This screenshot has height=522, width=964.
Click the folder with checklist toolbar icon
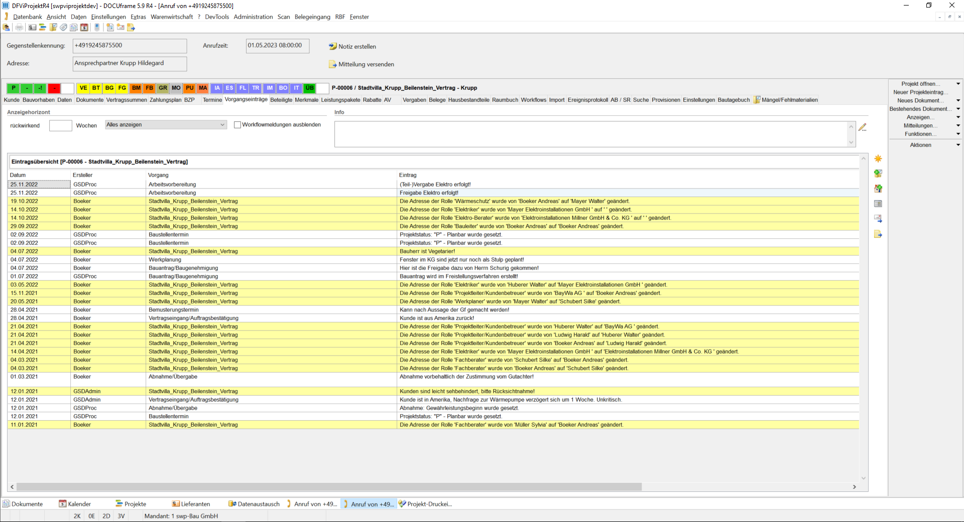coord(53,27)
